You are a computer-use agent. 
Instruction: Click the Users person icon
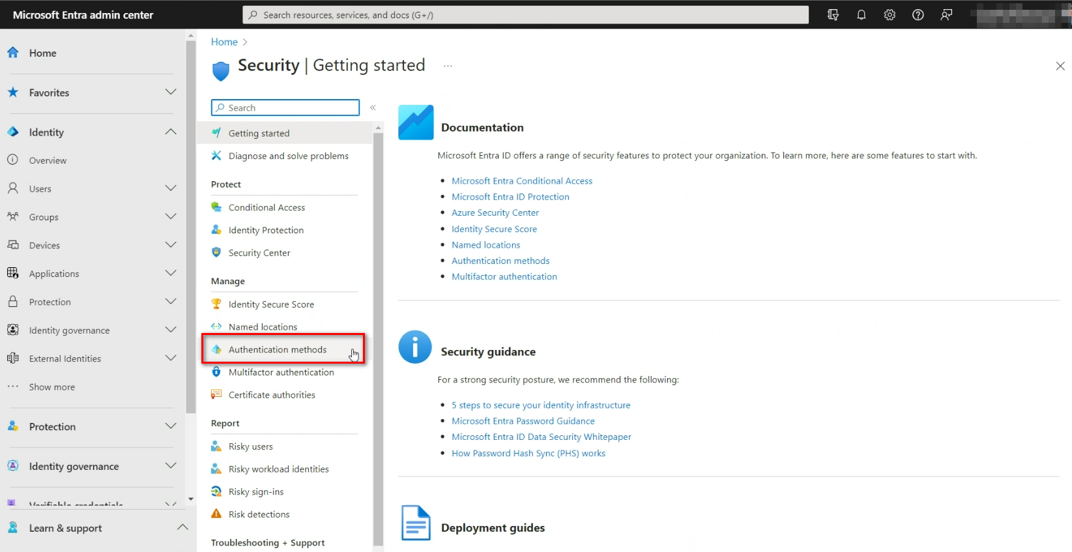(12, 188)
